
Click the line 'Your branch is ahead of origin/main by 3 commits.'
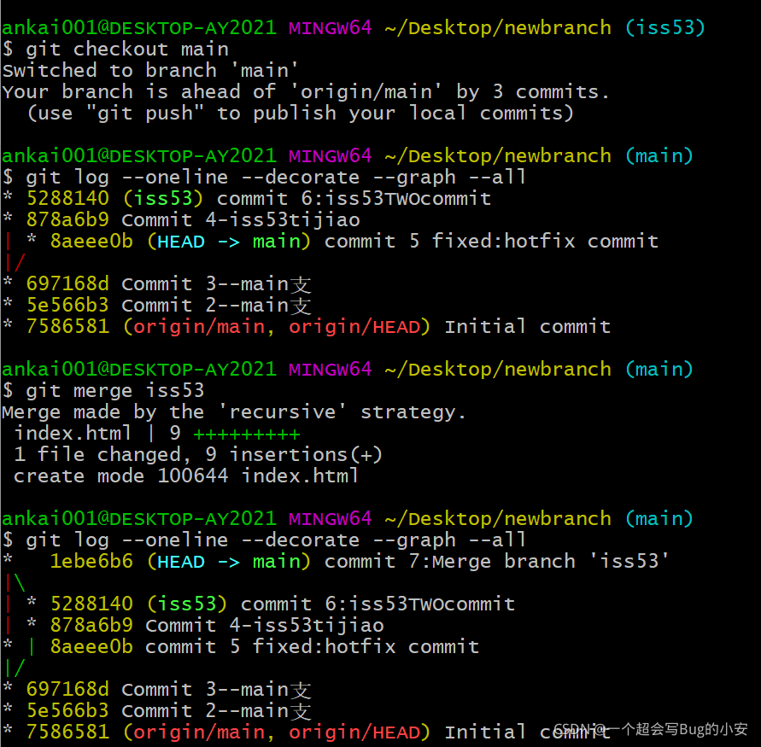pos(305,91)
